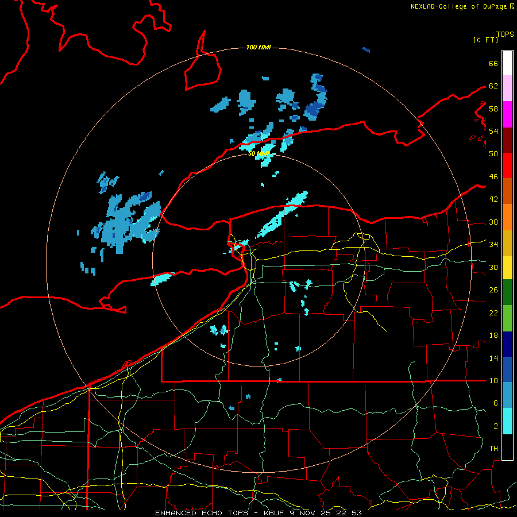Screen dimensions: 517x517
Task: Click the white color swatch above 66
Action: coord(507,63)
